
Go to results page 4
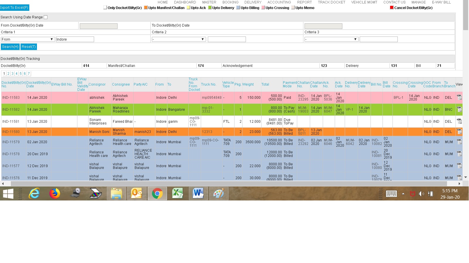click(16, 74)
